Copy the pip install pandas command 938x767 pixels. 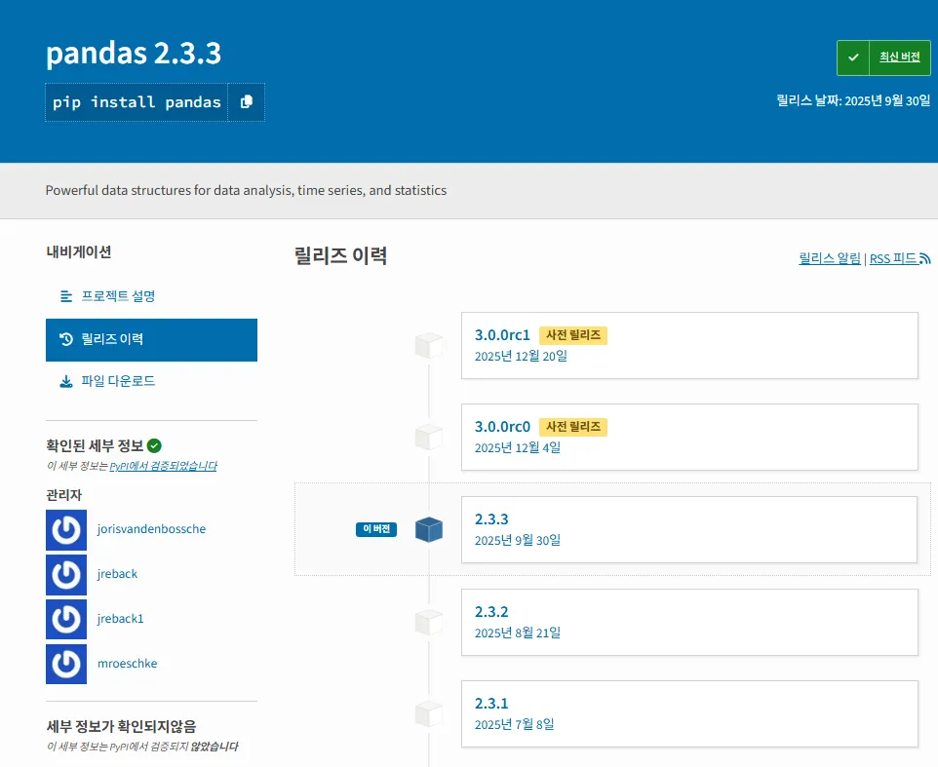point(246,102)
